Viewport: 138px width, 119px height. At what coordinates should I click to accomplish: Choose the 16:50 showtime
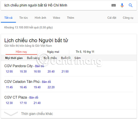37,71
